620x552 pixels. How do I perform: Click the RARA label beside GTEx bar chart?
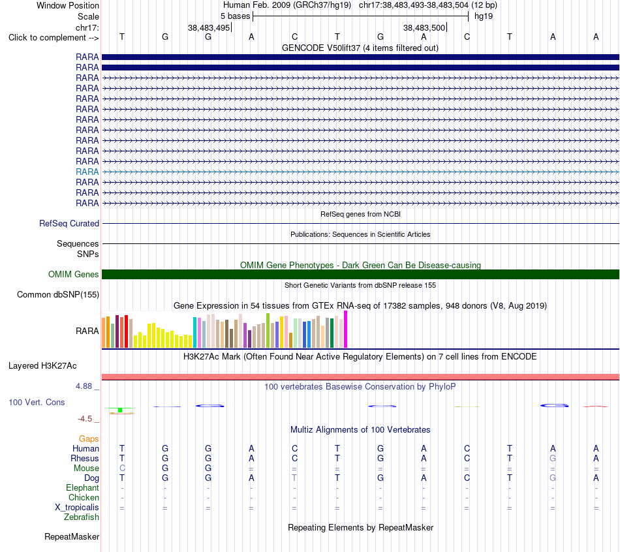[x=87, y=331]
